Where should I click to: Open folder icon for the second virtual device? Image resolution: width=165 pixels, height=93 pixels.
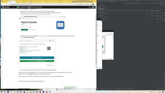pyautogui.click(x=159, y=16)
